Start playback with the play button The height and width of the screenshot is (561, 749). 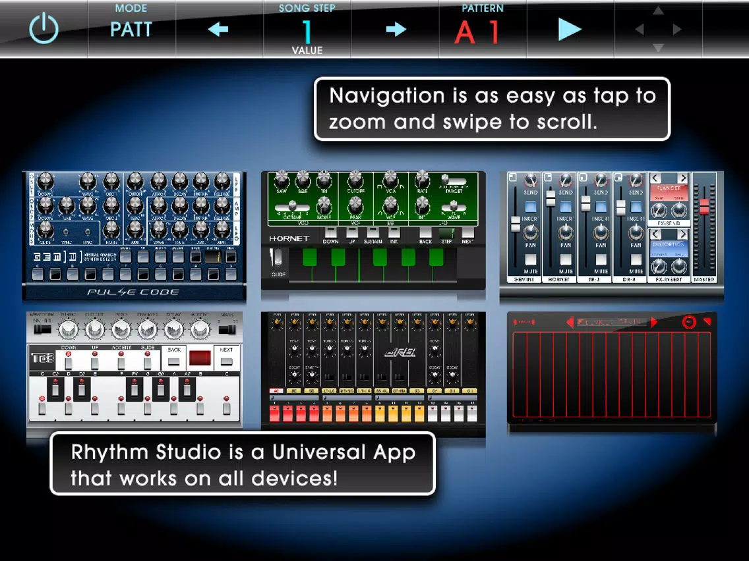coord(570,30)
